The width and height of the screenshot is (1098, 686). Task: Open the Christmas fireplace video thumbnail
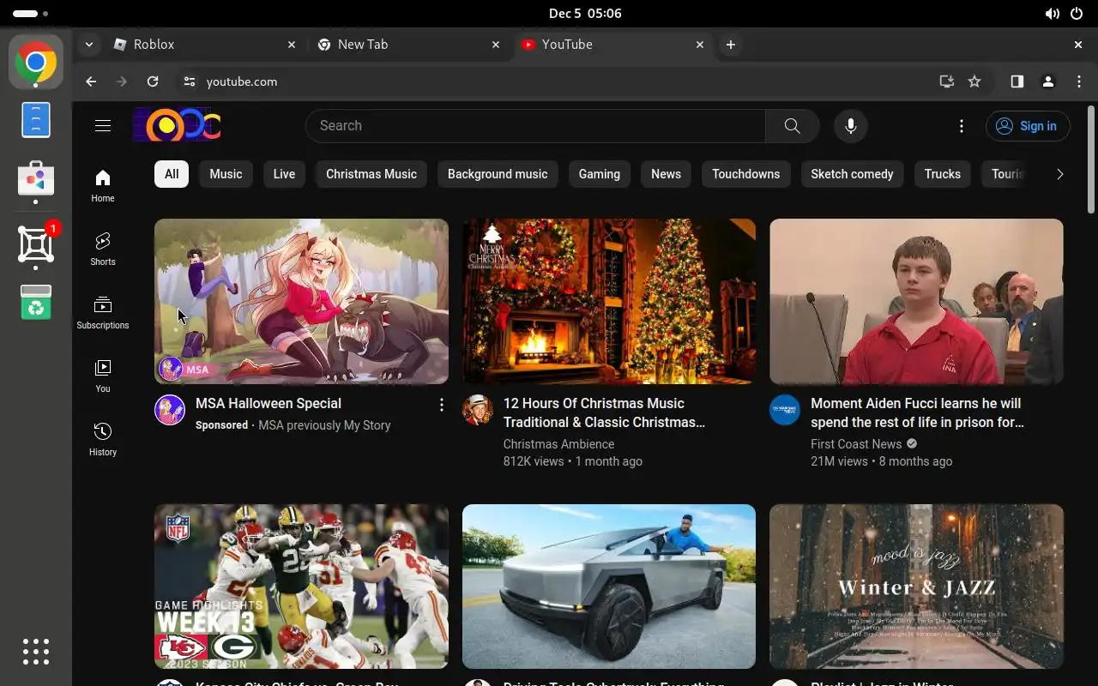tap(609, 301)
